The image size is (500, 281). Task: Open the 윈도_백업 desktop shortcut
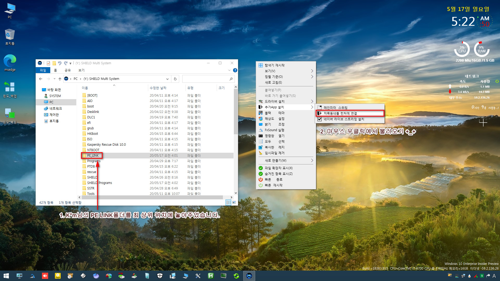pyautogui.click(x=10, y=90)
